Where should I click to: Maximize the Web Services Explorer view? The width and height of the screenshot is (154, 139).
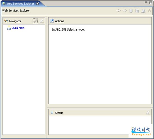pyautogui.click(x=151, y=3)
